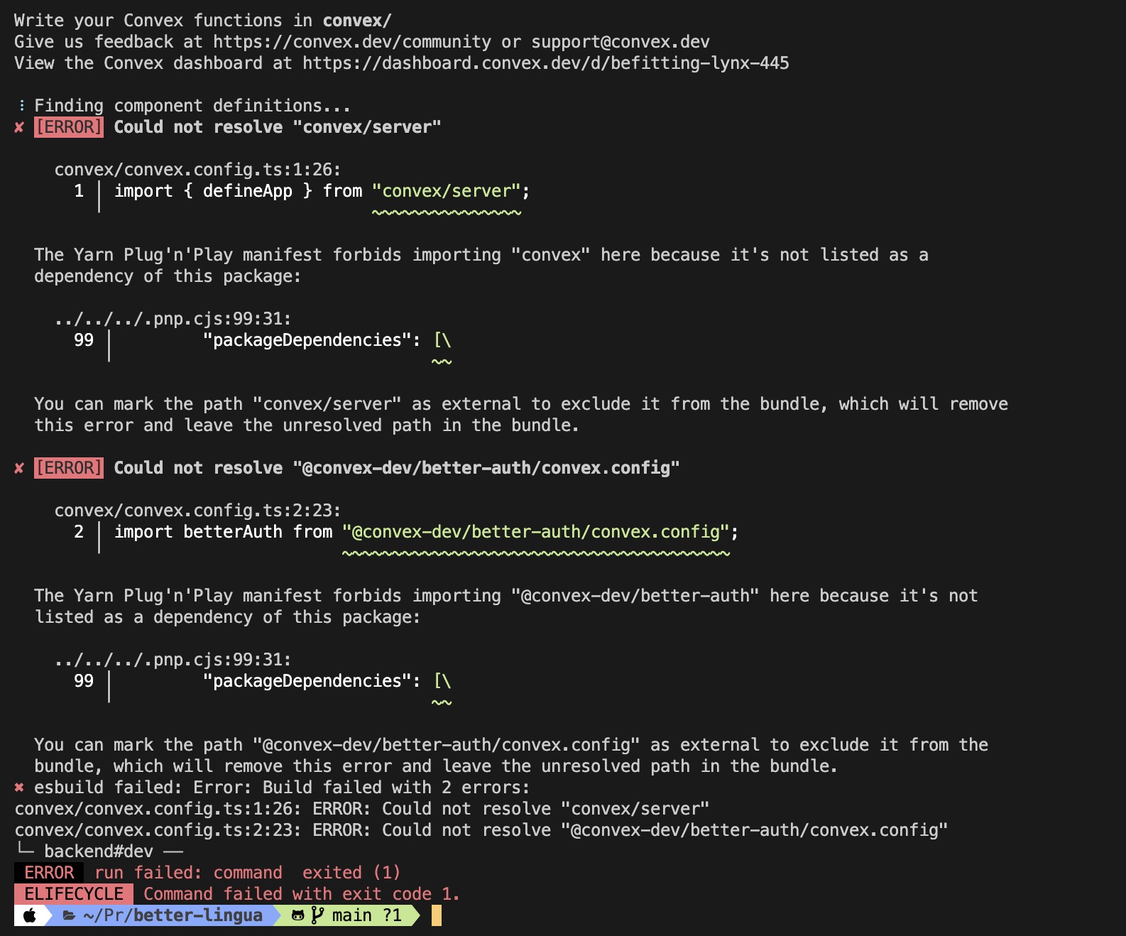Open the Convex dashboard URL
This screenshot has height=936, width=1126.
[546, 63]
